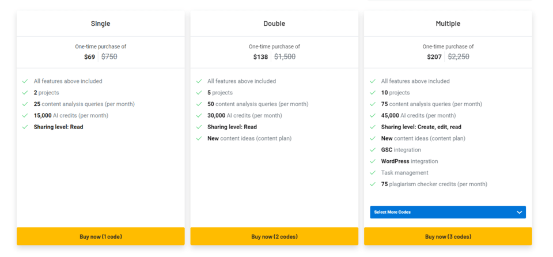Image resolution: width=553 pixels, height=257 pixels.
Task: Click checkmark next to 50 content analysis queries
Action: pos(199,104)
